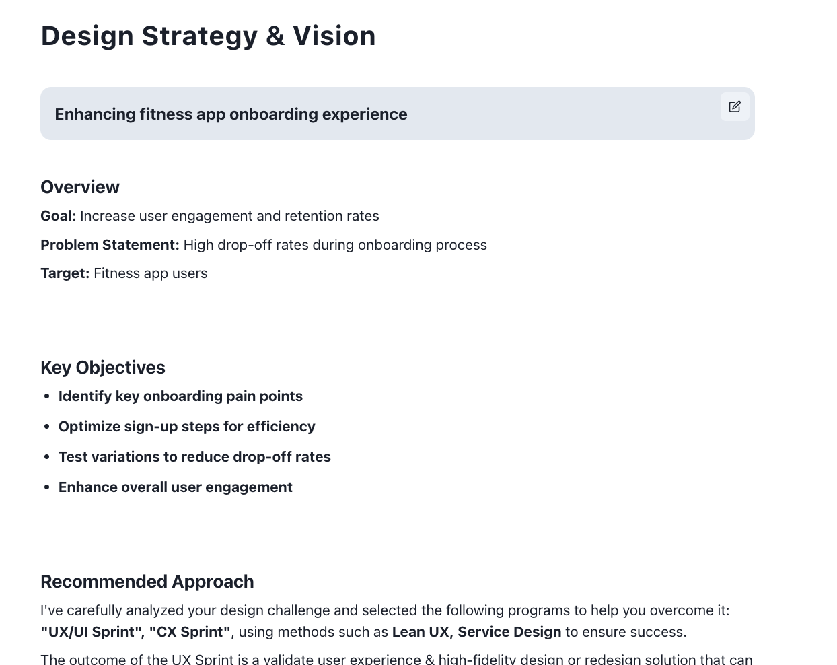Click "High drop-off rates during onboarding process" text
This screenshot has height=665, width=837.
[335, 245]
